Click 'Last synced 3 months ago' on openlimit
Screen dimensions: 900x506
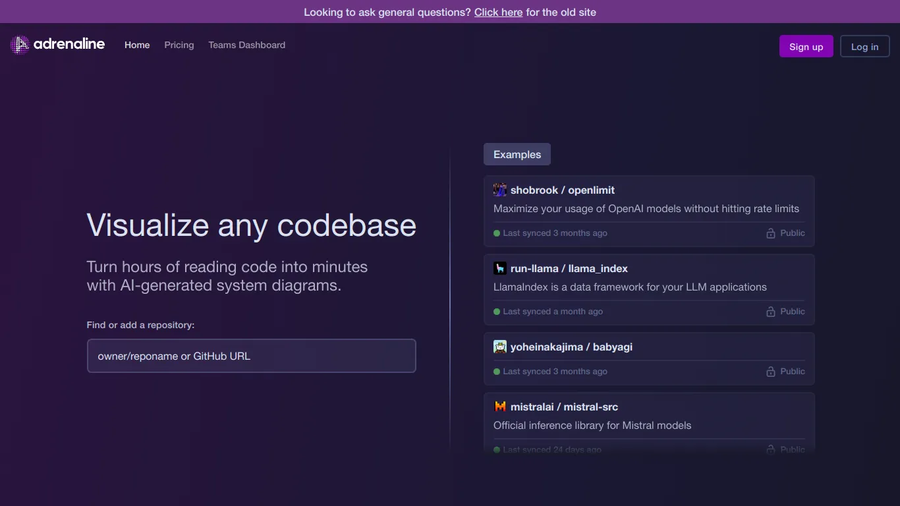555,233
